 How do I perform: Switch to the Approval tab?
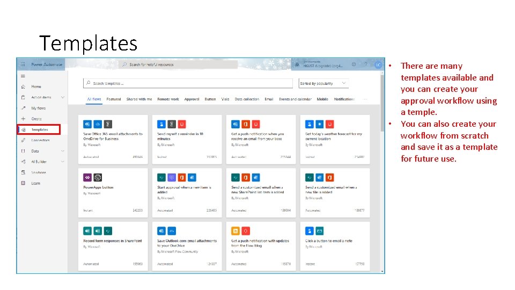[192, 99]
